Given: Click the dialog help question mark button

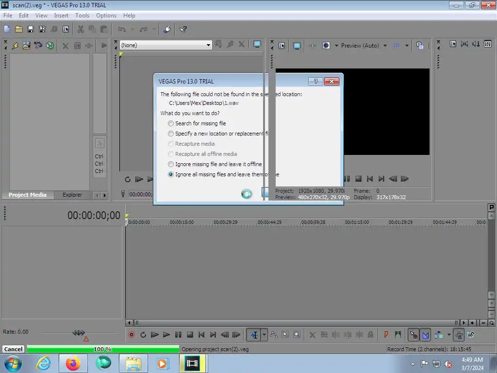Looking at the screenshot, I should [x=315, y=82].
